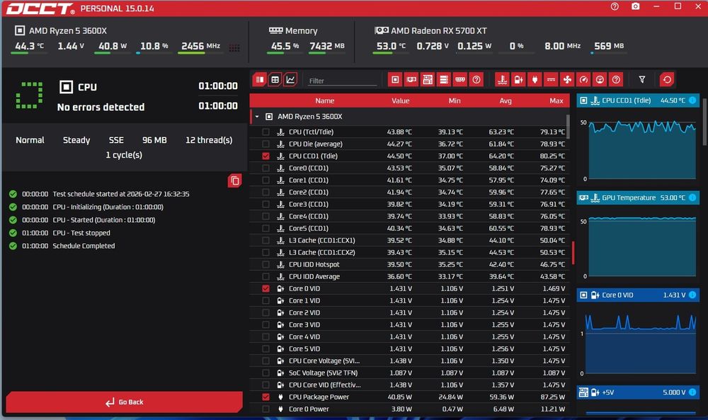Open the per-core grid icon beside MHz
Image resolution: width=708 pixels, height=420 pixels.
(x=234, y=48)
